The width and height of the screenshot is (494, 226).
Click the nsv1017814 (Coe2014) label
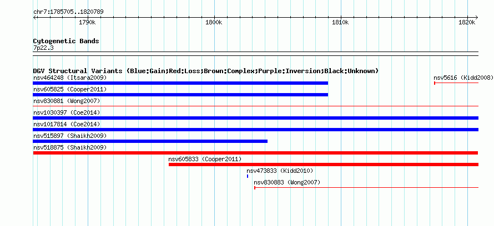click(67, 124)
